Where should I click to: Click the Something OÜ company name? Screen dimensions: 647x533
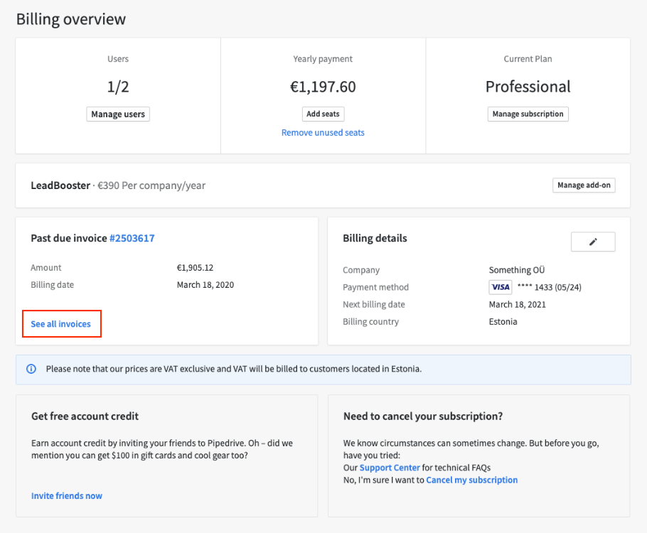pyautogui.click(x=517, y=270)
